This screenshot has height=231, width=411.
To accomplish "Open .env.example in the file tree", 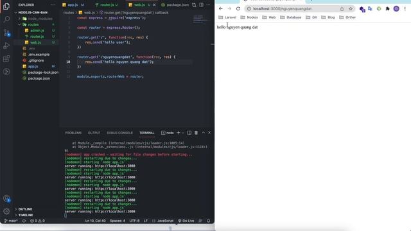I will (x=39, y=54).
